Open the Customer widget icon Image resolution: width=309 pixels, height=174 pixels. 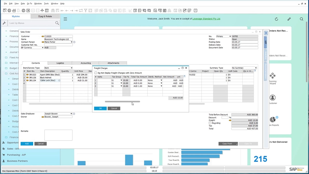pos(273,97)
